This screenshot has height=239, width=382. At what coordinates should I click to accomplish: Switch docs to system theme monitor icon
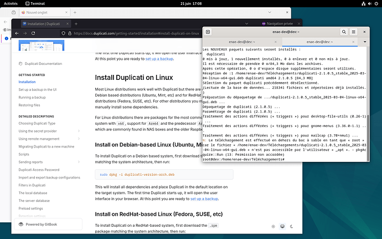[282, 227]
